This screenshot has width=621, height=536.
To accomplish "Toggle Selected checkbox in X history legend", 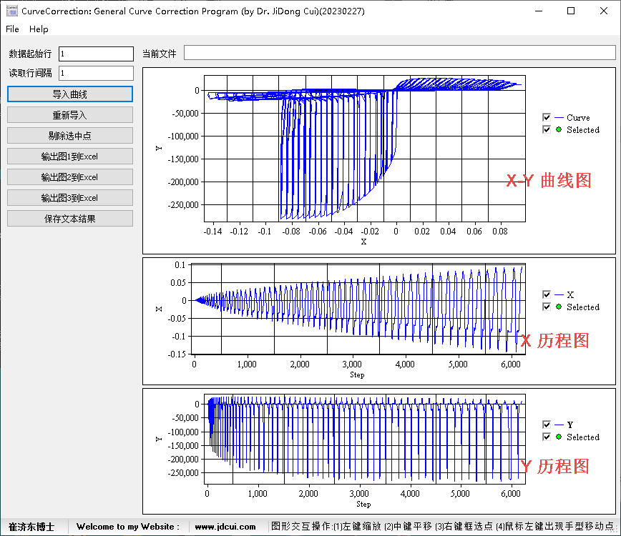I will (547, 307).
